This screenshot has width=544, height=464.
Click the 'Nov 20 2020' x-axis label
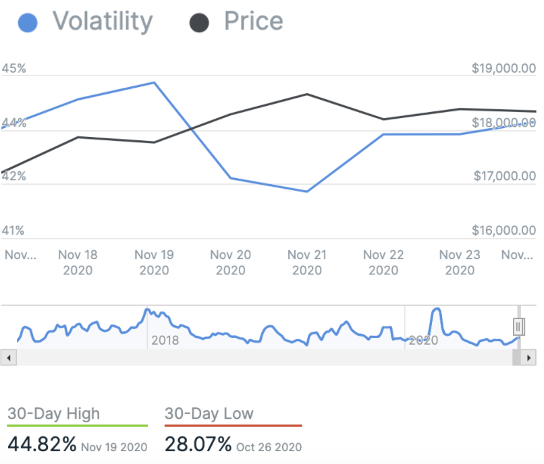coord(231,262)
